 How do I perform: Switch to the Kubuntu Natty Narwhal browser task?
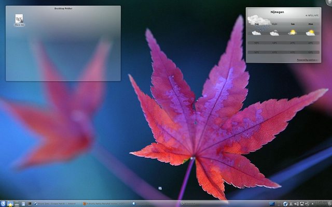(106, 204)
